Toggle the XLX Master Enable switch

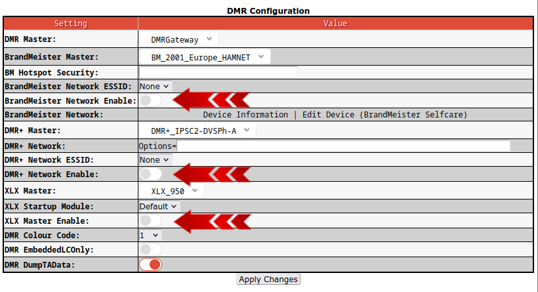point(150,220)
